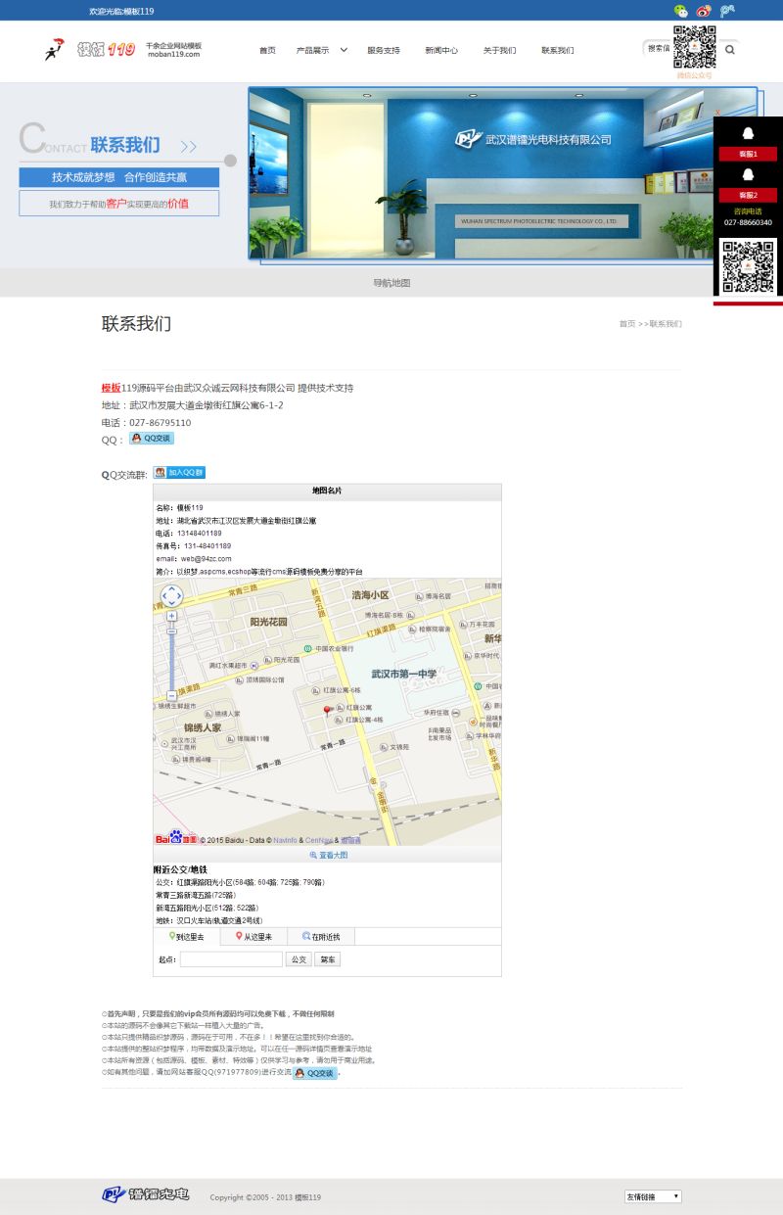The height and width of the screenshot is (1215, 783).
Task: Click the 武汉市第一中学 label on map
Action: click(x=404, y=674)
